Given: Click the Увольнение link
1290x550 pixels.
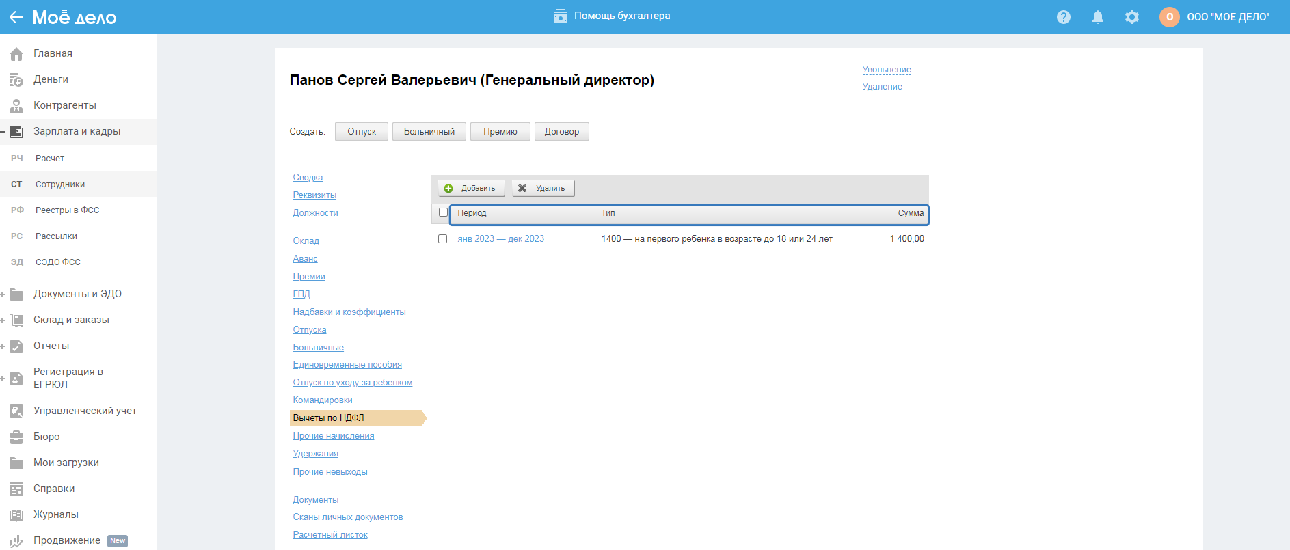Looking at the screenshot, I should point(887,70).
